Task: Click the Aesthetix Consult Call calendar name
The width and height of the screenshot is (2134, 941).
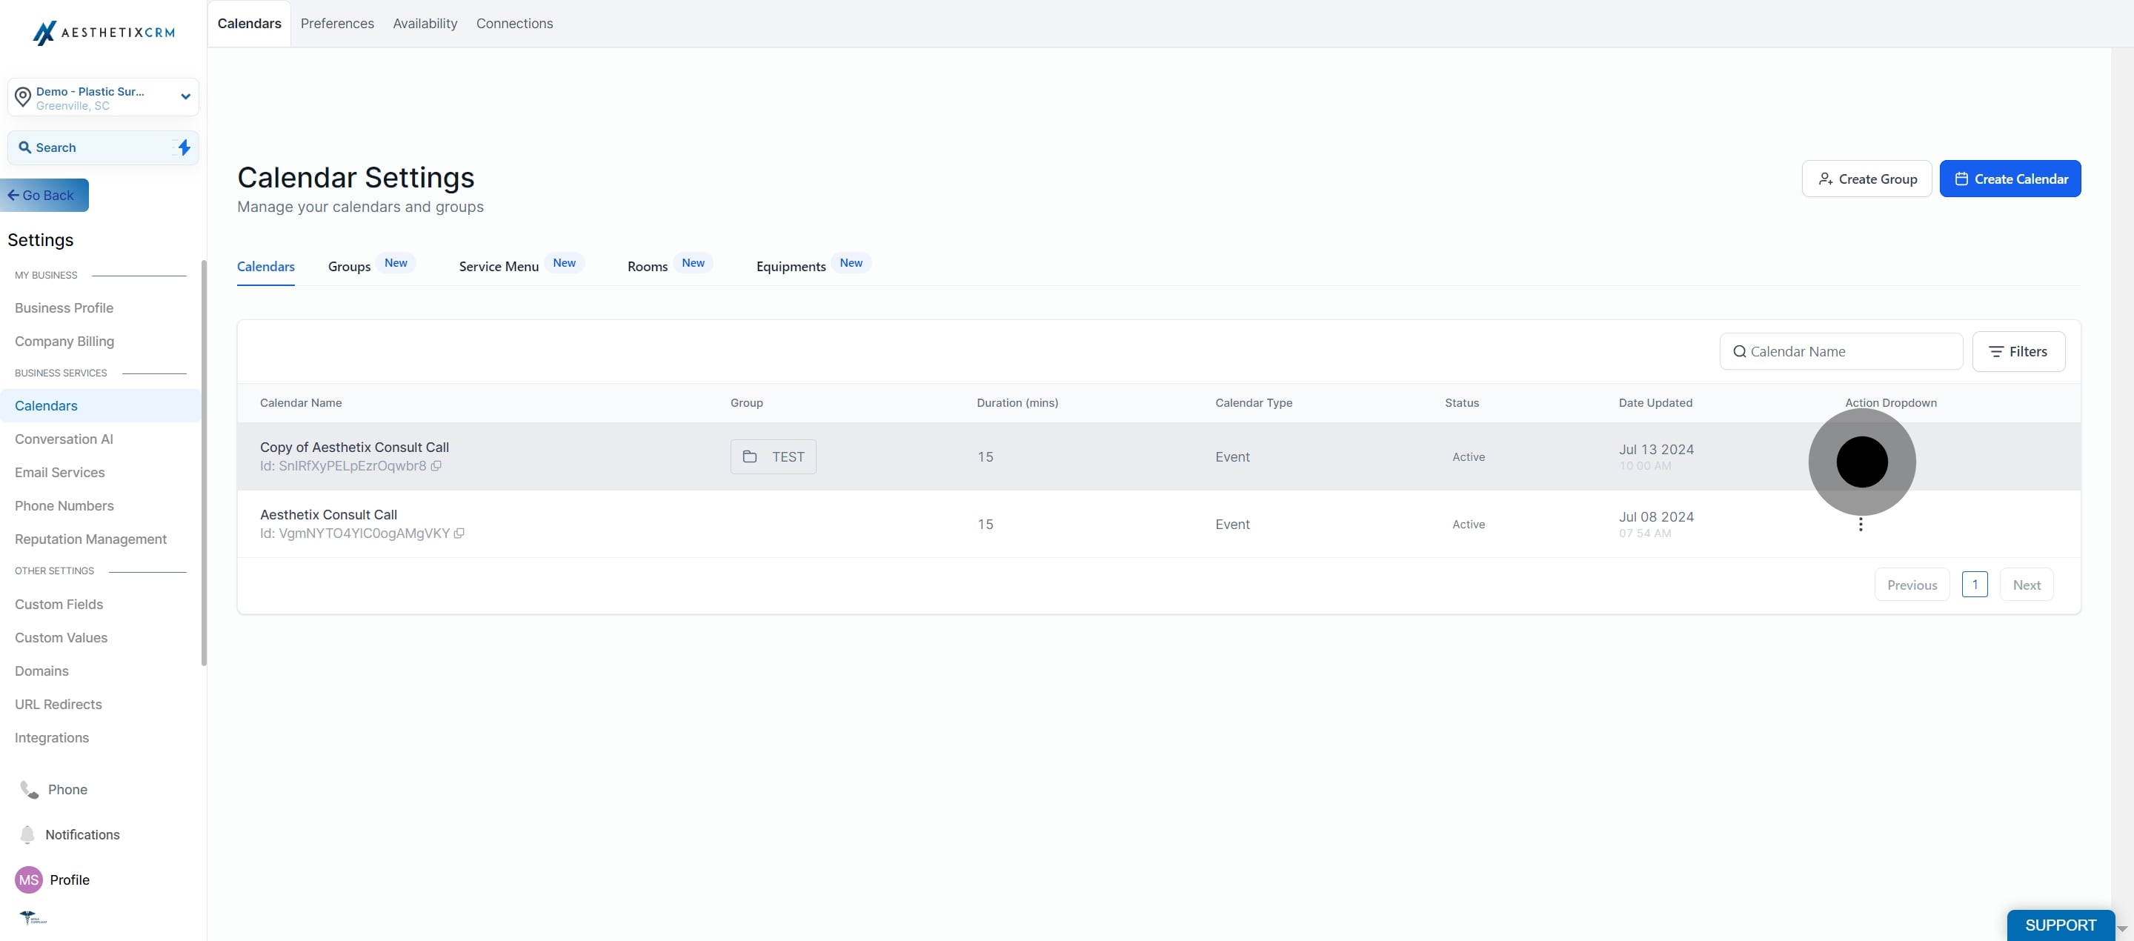Action: click(329, 514)
